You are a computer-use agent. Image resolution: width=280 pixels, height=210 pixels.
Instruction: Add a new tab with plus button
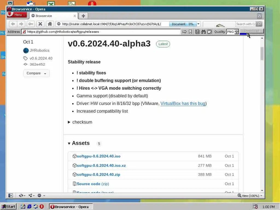(x=83, y=16)
